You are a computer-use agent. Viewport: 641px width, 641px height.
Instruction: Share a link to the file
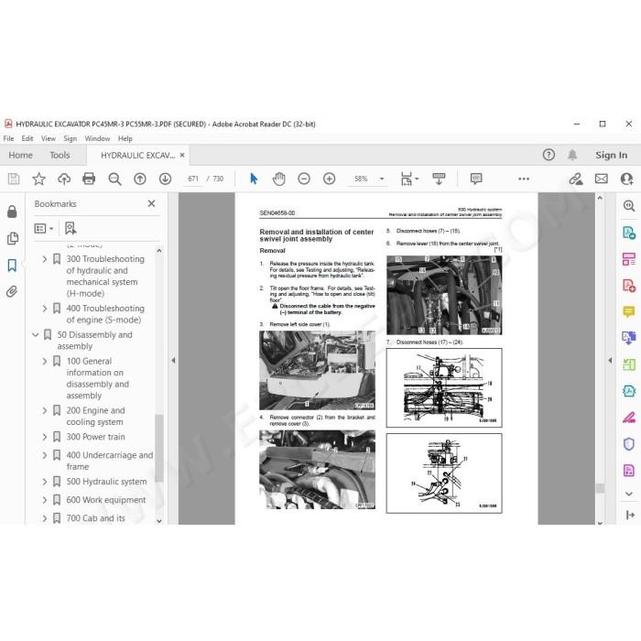576,179
